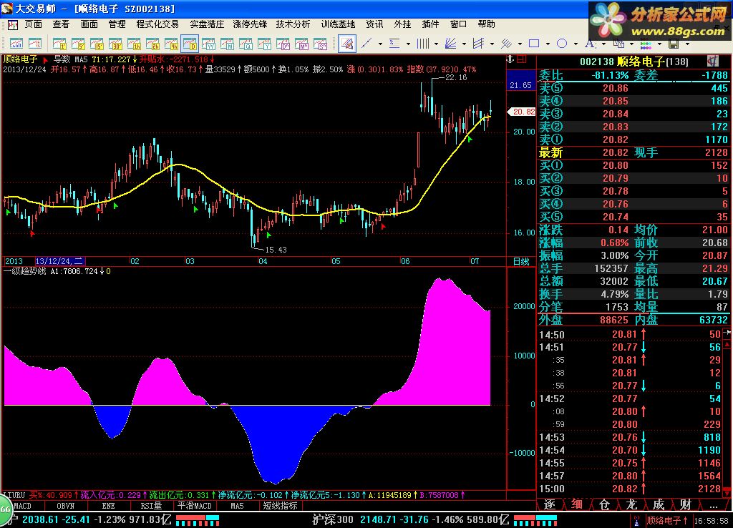Image resolution: width=733 pixels, height=528 pixels.
Task: Expand the cycle lines tool dropdown
Action: pyautogui.click(x=436, y=44)
